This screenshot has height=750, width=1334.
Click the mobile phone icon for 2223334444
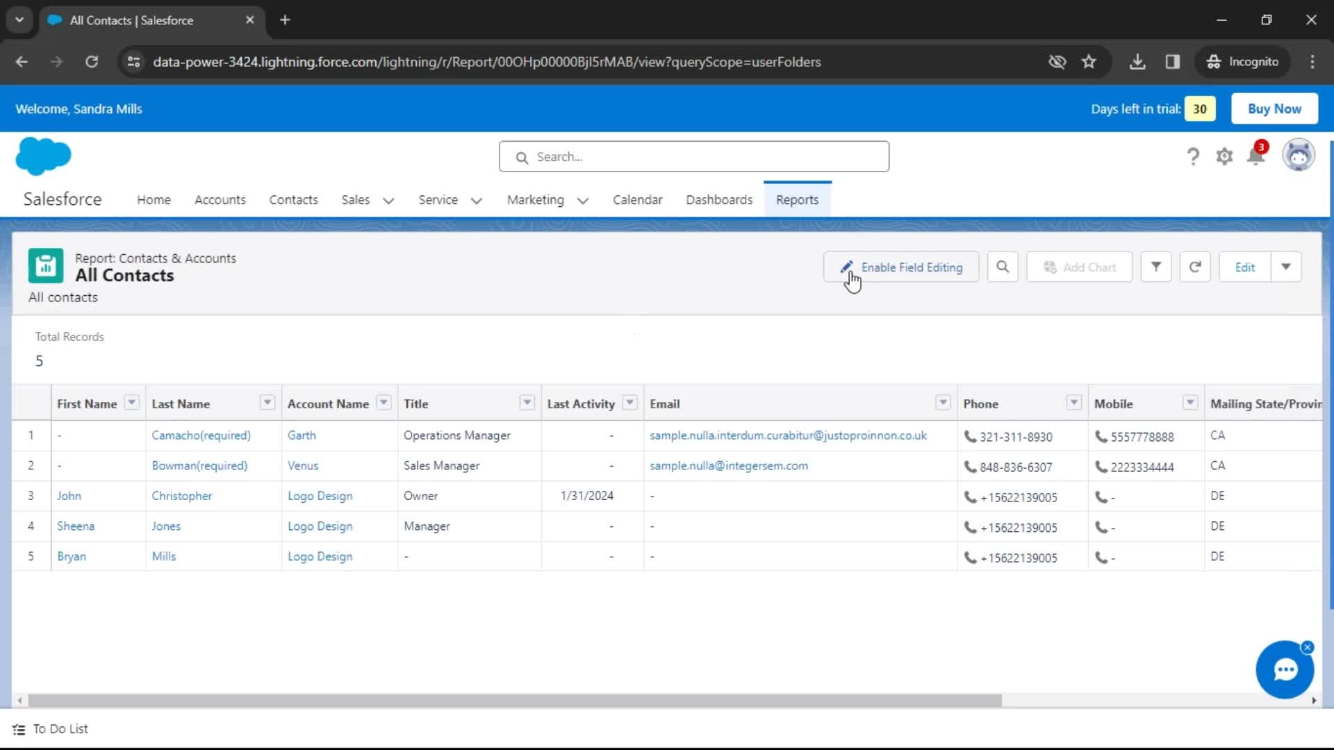point(1101,467)
